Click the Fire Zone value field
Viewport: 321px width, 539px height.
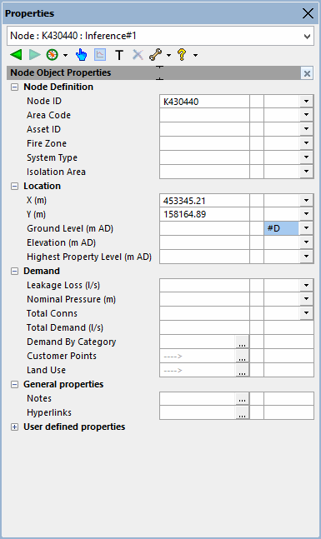pos(204,143)
